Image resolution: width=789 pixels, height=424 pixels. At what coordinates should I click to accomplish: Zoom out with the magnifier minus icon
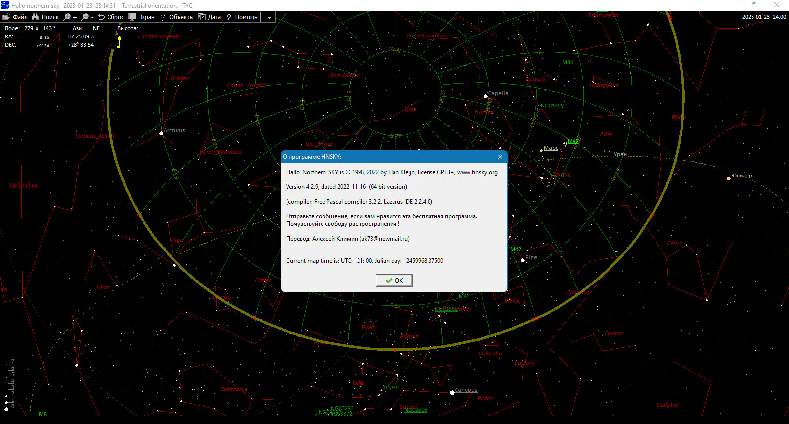85,17
